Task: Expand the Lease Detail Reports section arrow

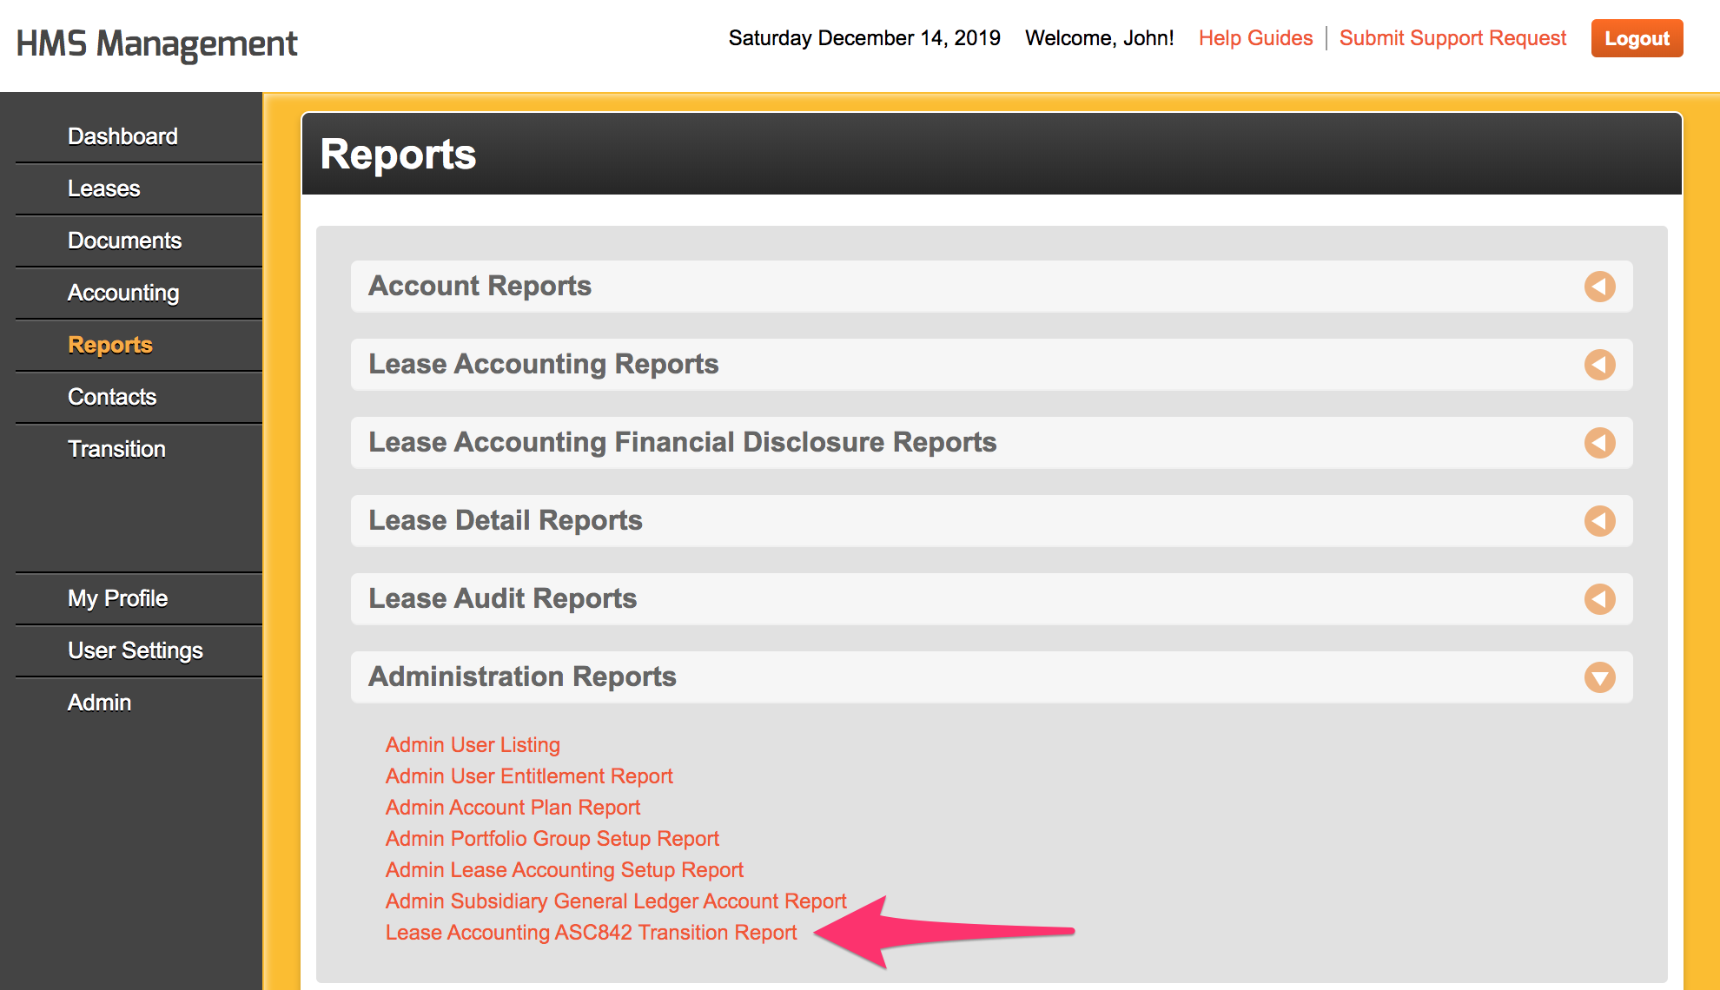Action: (x=1601, y=521)
